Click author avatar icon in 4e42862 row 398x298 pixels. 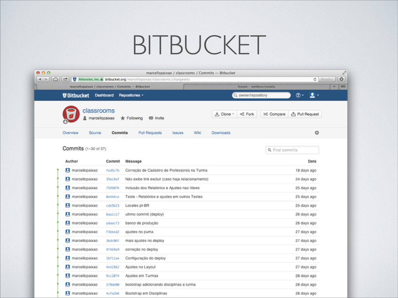click(x=68, y=267)
